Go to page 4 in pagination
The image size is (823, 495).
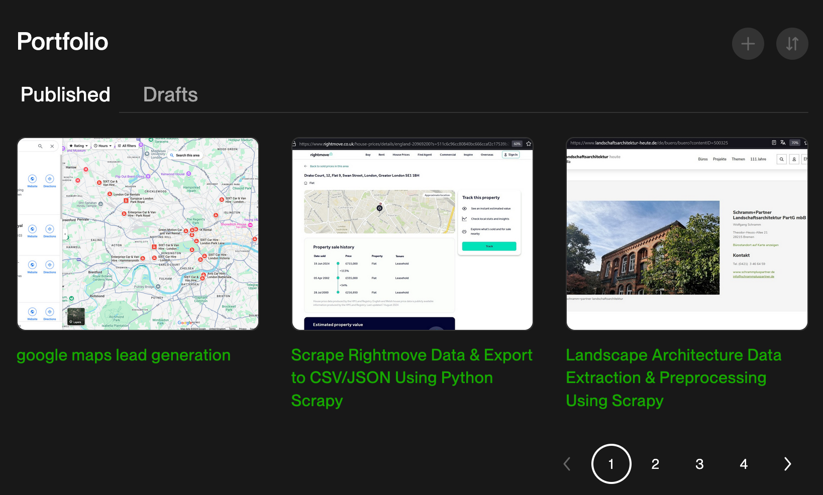[x=744, y=464]
